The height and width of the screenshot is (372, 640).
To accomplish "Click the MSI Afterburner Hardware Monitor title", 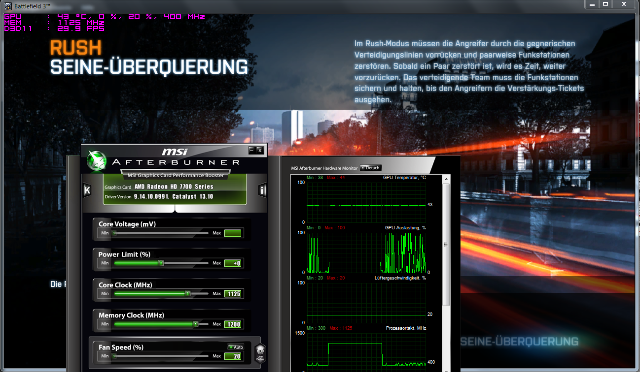I will [x=324, y=168].
